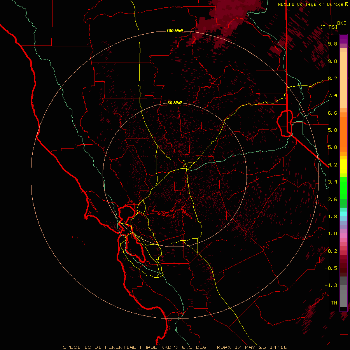Click the 'KDAX' radar site text in caption
The width and height of the screenshot is (350, 350).
[x=224, y=347]
